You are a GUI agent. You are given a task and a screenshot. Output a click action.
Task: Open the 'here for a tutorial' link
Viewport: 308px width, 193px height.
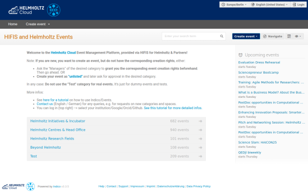click(55, 100)
